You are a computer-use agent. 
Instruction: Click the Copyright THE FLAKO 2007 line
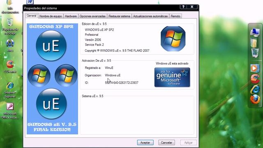(x=117, y=51)
